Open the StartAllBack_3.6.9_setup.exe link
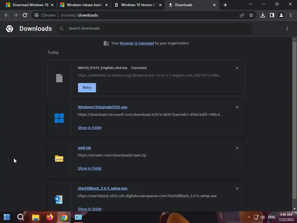This screenshot has height=223, width=297. (102, 188)
